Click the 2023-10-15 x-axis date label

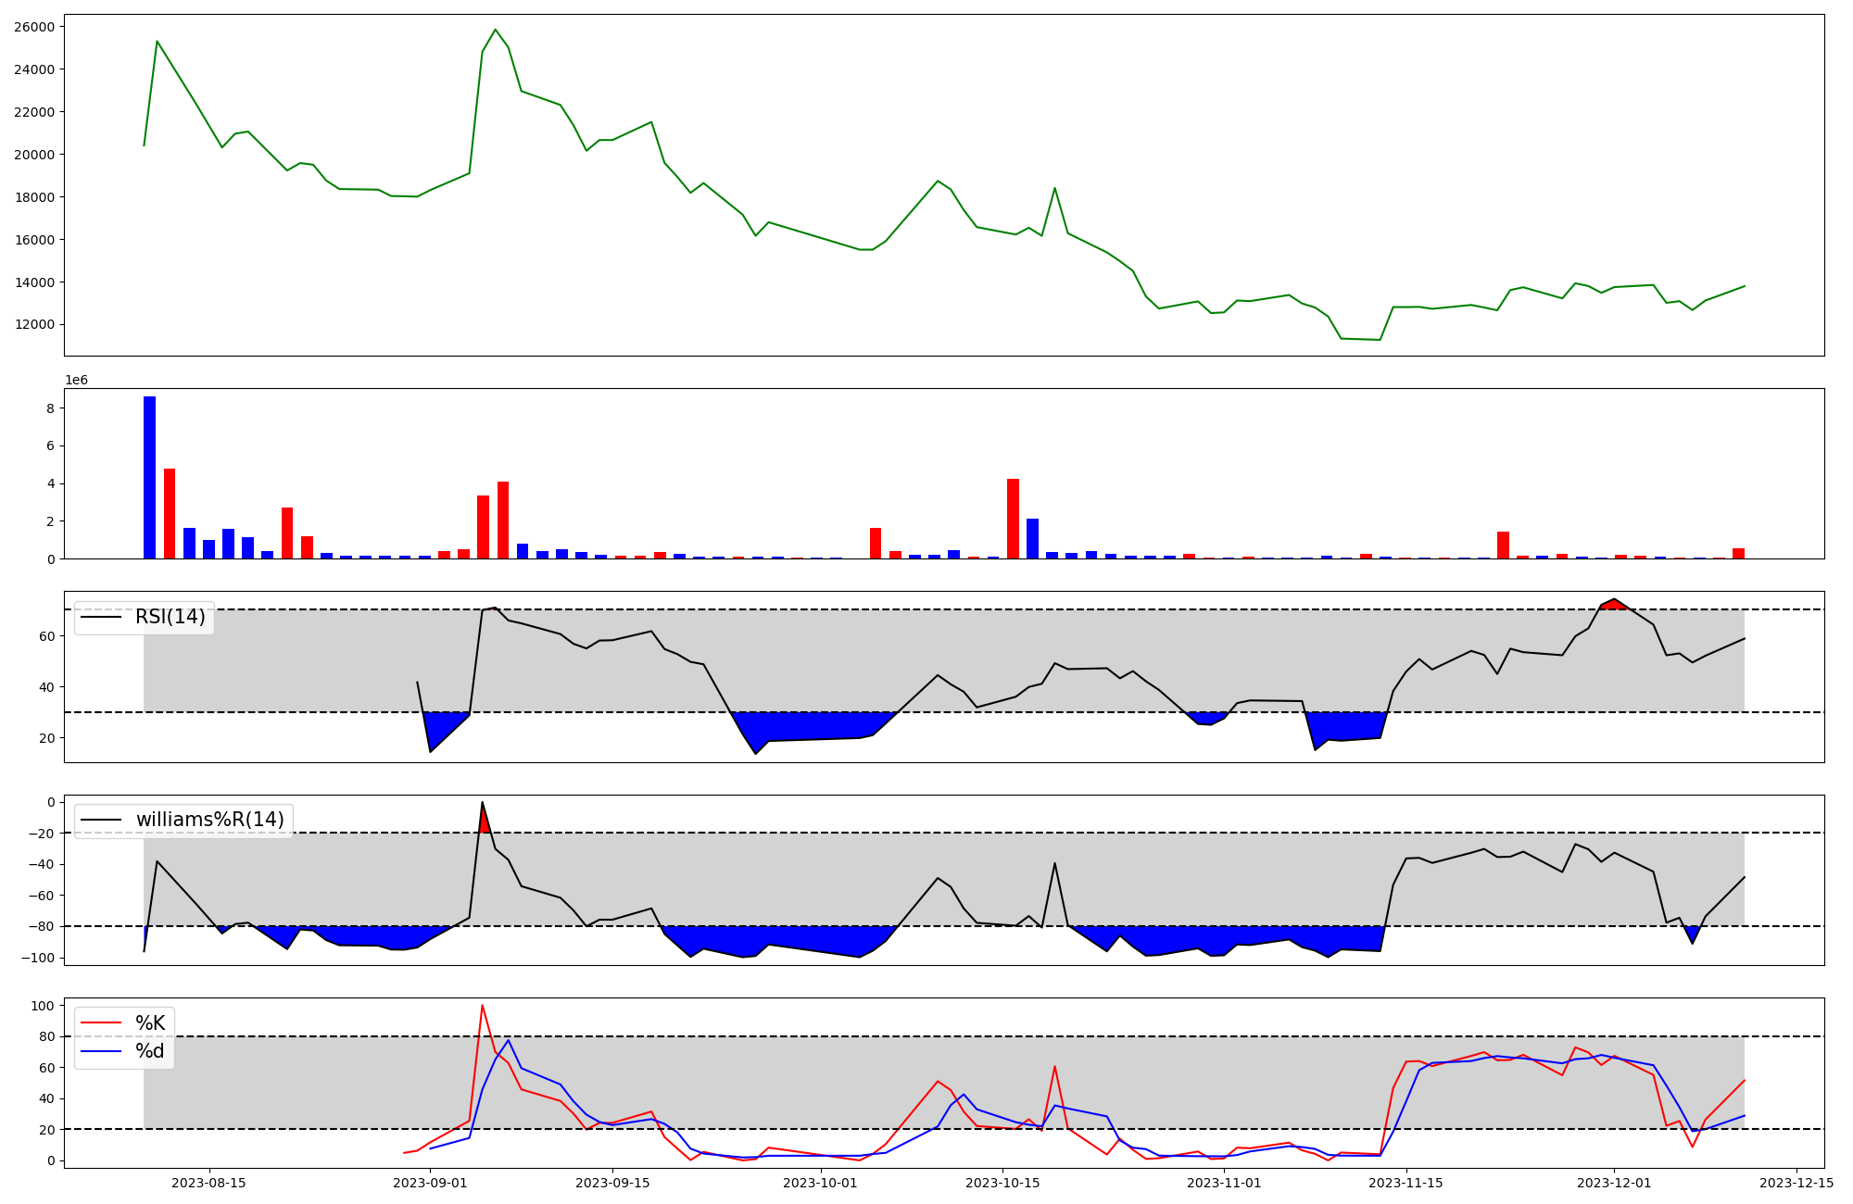click(1001, 1183)
